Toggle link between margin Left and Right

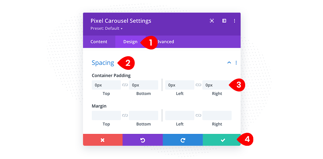(198, 115)
